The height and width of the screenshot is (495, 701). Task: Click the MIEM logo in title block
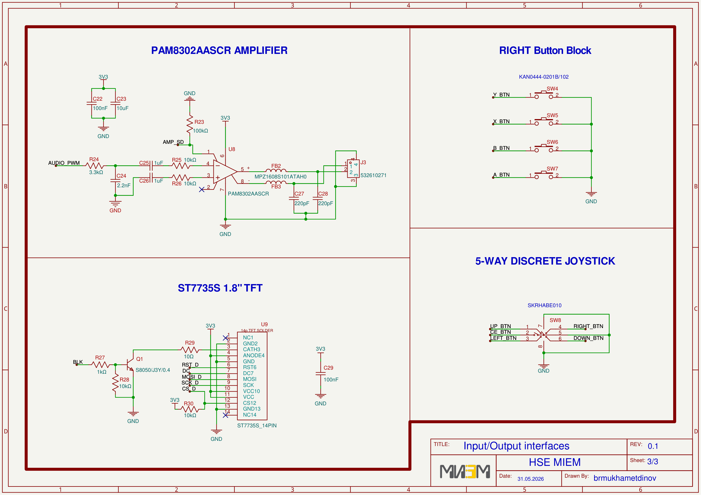[465, 471]
